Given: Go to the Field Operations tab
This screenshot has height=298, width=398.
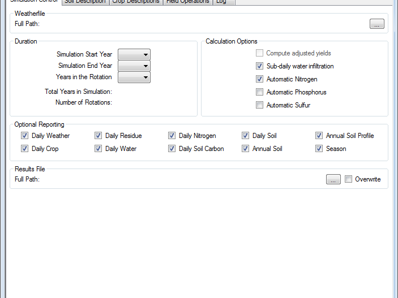Looking at the screenshot, I should pos(188,2).
